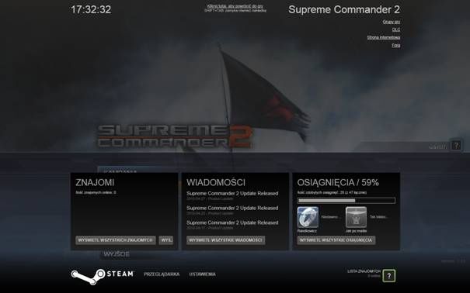
Task: Click the WIADOMOŚCI panel heading
Action: [216, 182]
